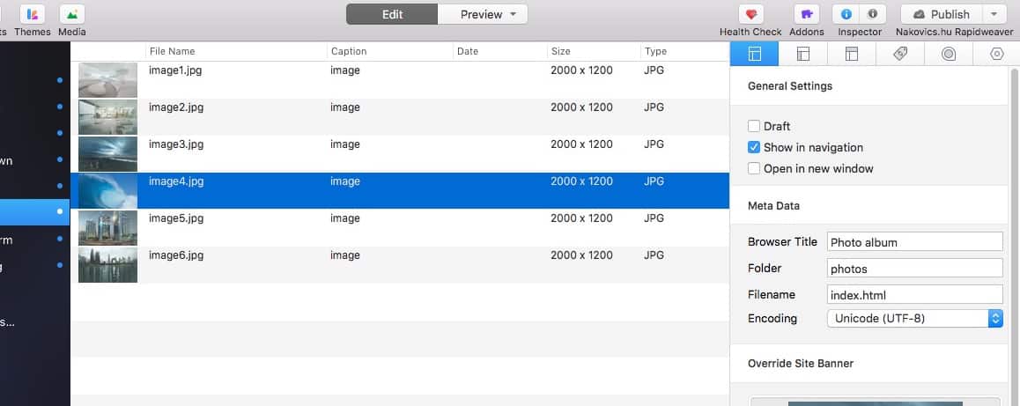Open the Media icon in toolbar
This screenshot has width=1020, height=406.
pos(72,14)
